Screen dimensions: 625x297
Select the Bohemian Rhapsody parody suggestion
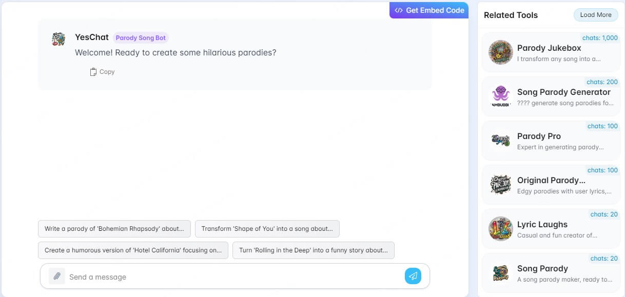tap(114, 229)
